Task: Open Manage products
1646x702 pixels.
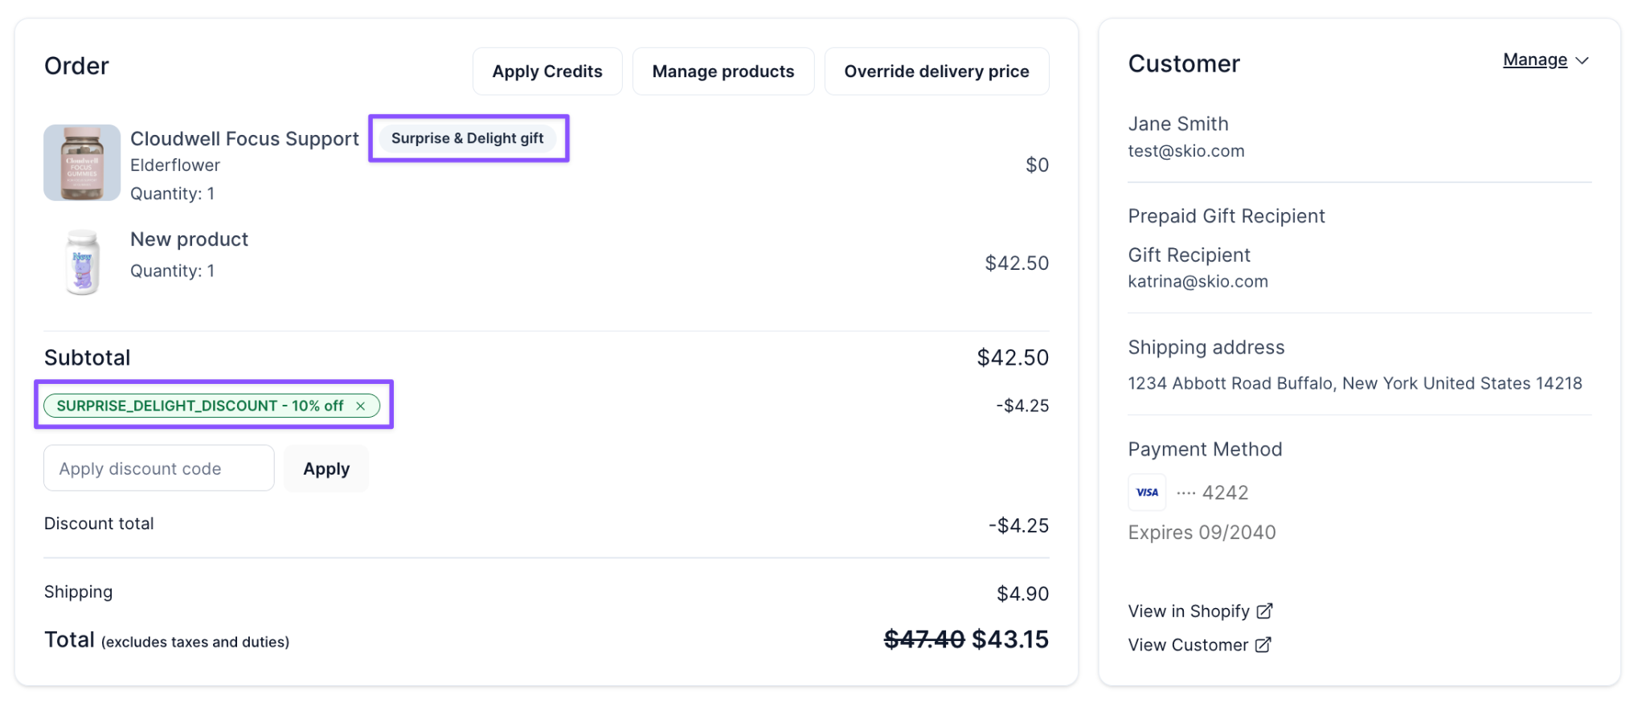Action: (x=723, y=71)
